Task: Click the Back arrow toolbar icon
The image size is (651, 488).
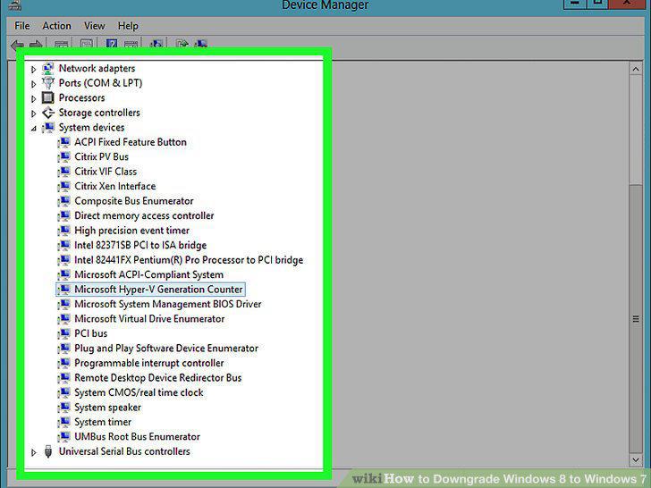Action: [x=17, y=45]
